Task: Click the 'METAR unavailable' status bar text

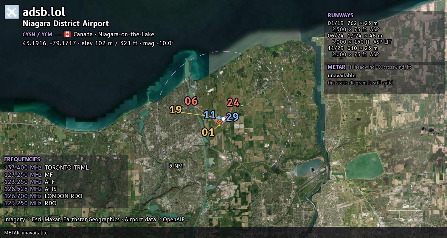Action: coord(26,233)
